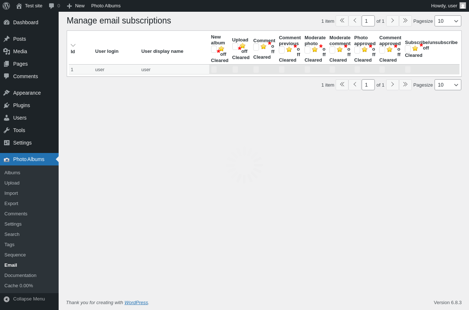Toggle the Moderate comment header checkbox

pyautogui.click(x=332, y=50)
